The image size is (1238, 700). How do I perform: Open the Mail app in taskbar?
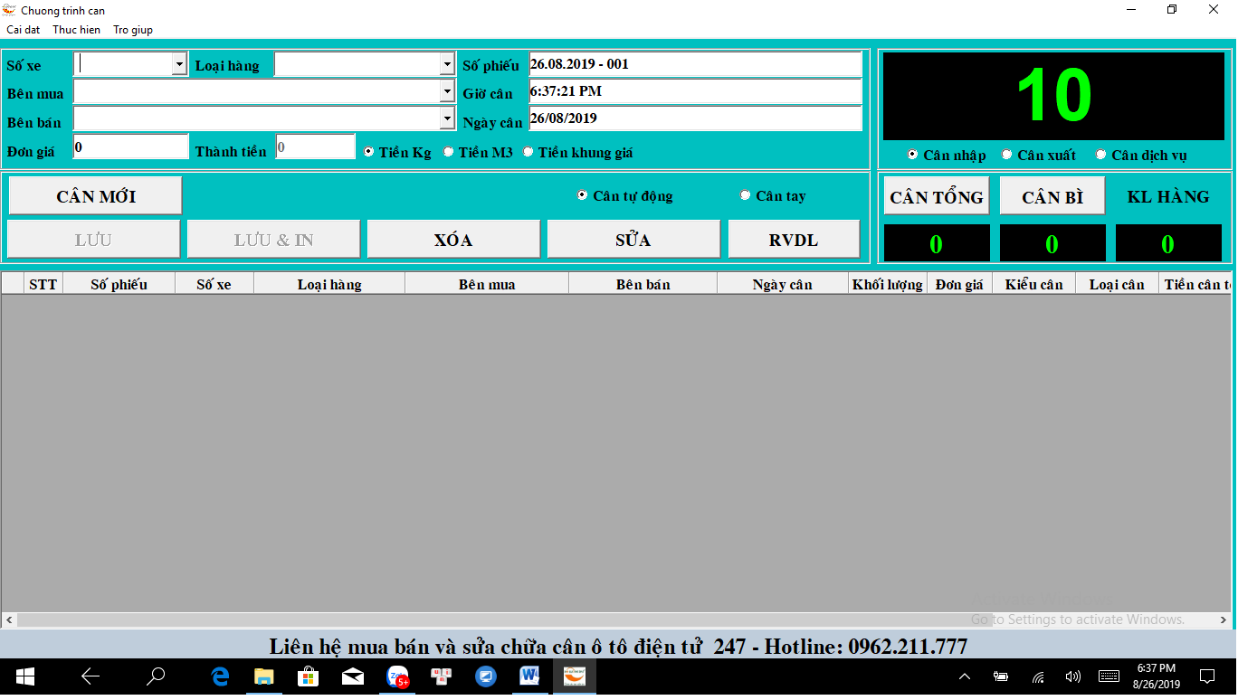click(353, 676)
